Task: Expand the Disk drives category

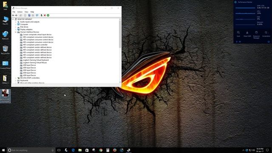Action: (x=16, y=27)
